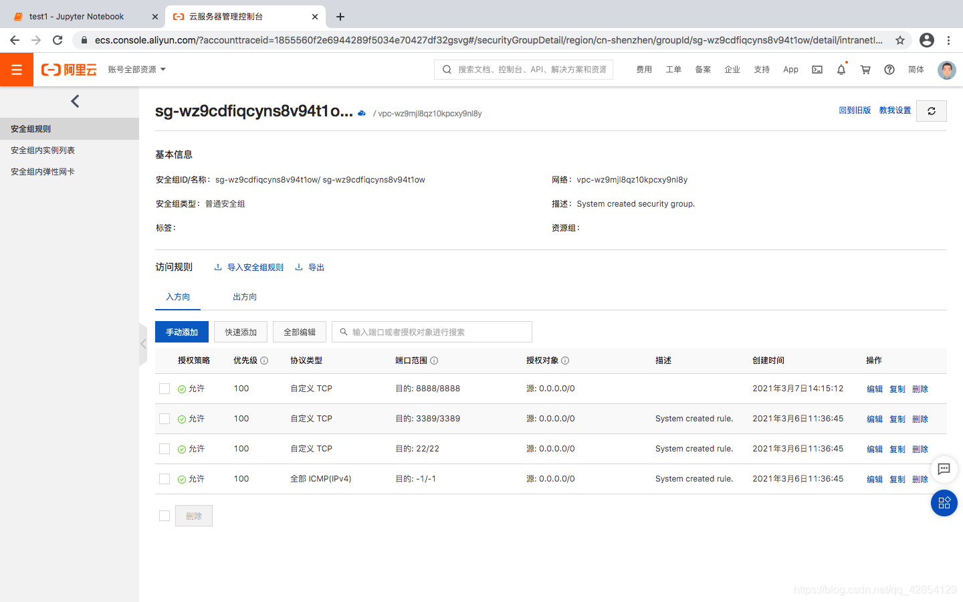Toggle the select-all checkbox beside 删除
963x602 pixels.
click(x=165, y=516)
